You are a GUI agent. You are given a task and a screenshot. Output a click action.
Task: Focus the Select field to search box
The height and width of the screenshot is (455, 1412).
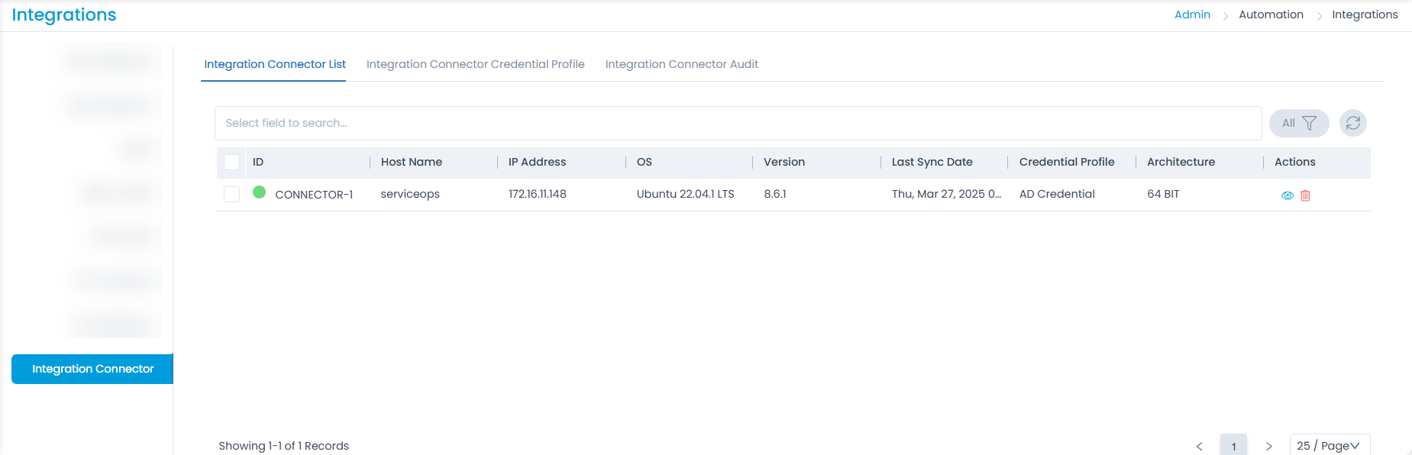(x=737, y=123)
